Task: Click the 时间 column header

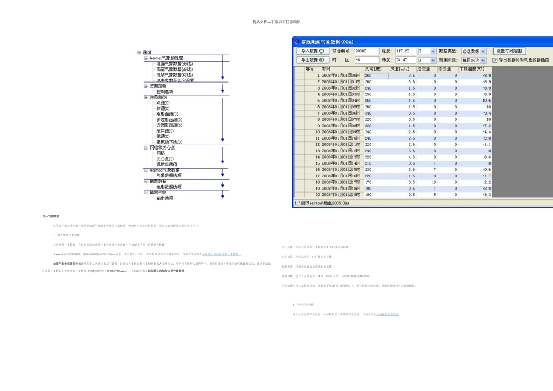Action: point(342,69)
